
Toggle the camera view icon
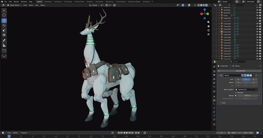click(x=208, y=30)
